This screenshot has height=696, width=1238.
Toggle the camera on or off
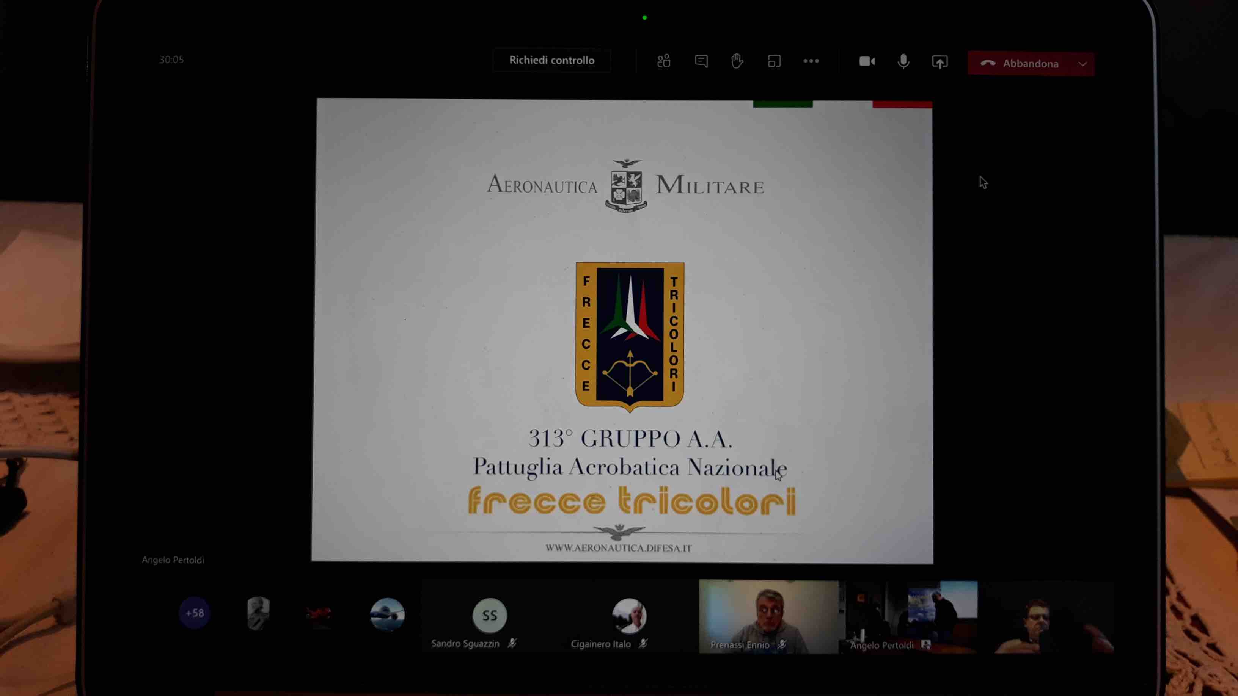(x=867, y=61)
